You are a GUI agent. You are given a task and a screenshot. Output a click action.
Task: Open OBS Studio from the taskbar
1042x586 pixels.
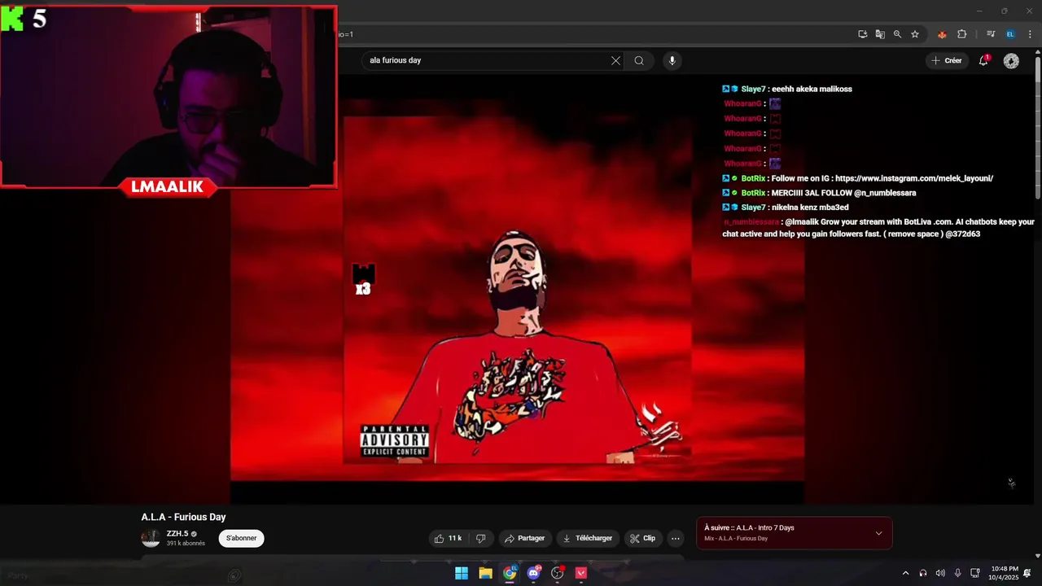pyautogui.click(x=557, y=573)
